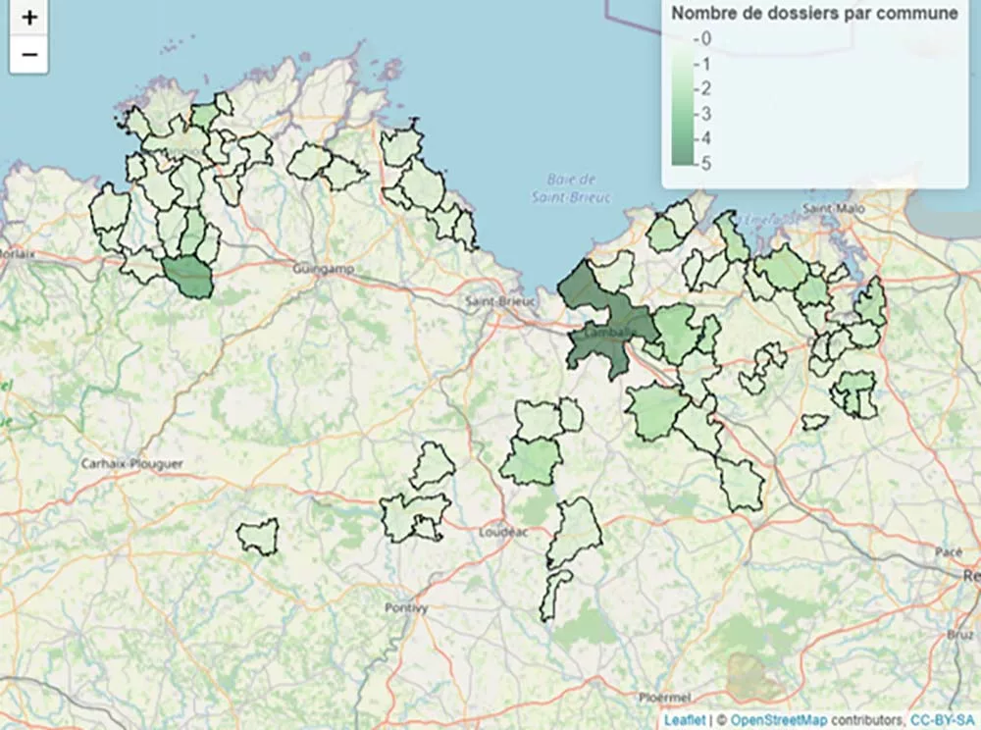Click the Saint-Brieuc city label
Viewport: 981px width, 730px height.
[x=500, y=301]
